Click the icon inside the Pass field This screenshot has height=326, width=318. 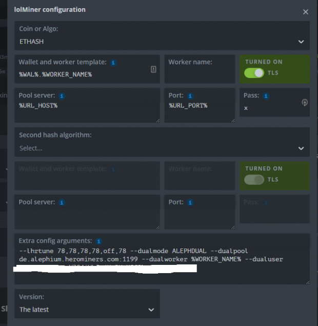point(305,103)
